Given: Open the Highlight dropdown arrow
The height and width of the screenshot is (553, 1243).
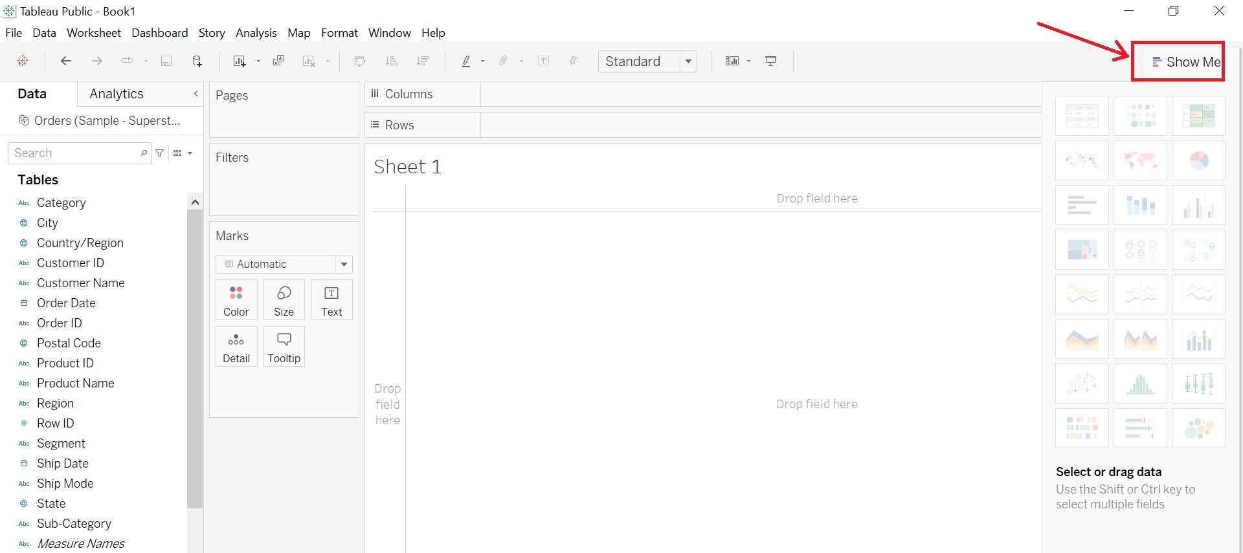Looking at the screenshot, I should tap(482, 61).
